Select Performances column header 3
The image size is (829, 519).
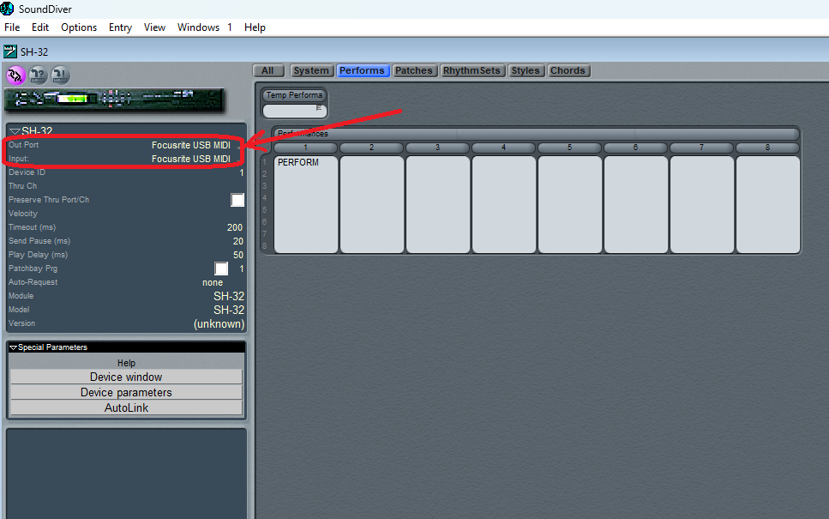pyautogui.click(x=438, y=148)
